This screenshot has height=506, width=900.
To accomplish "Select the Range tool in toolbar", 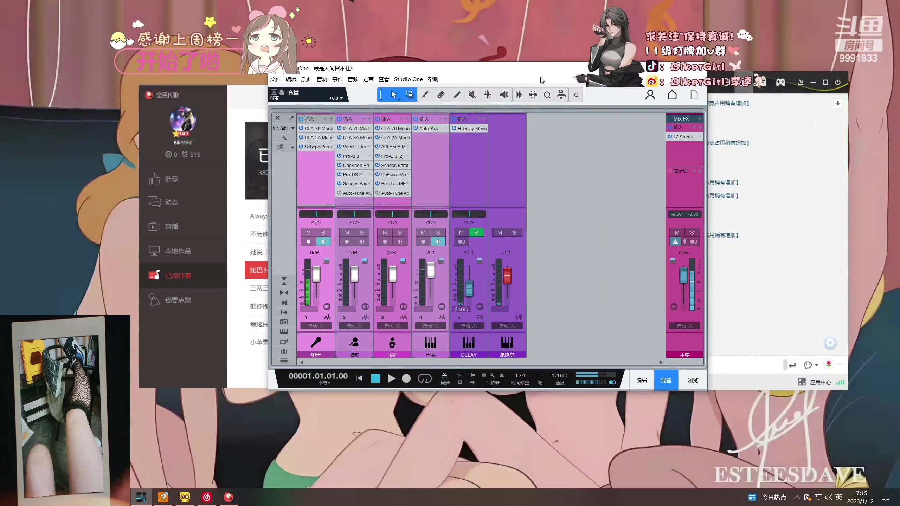I will click(410, 95).
